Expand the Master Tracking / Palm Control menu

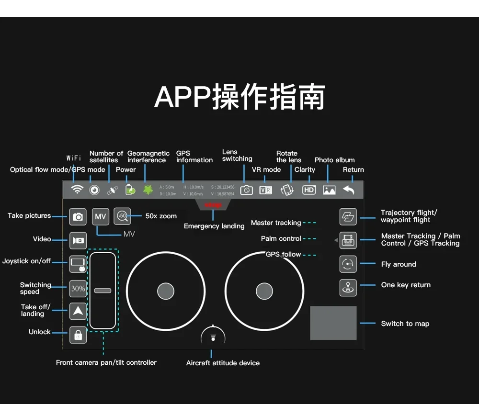348,240
